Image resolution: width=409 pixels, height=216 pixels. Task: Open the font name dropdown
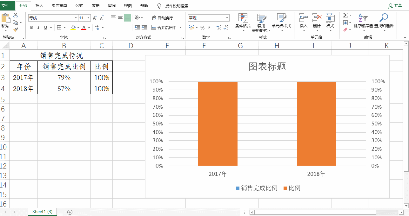(76, 18)
